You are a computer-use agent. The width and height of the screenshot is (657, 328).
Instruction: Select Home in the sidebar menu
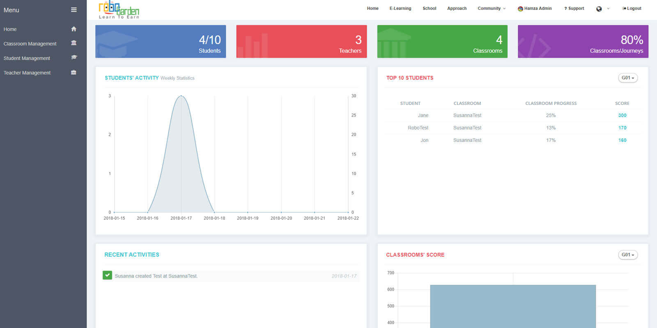10,29
